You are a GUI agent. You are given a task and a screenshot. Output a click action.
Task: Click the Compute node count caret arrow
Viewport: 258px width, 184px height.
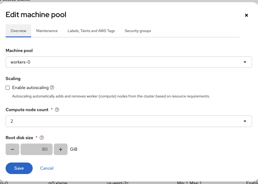pos(245,121)
